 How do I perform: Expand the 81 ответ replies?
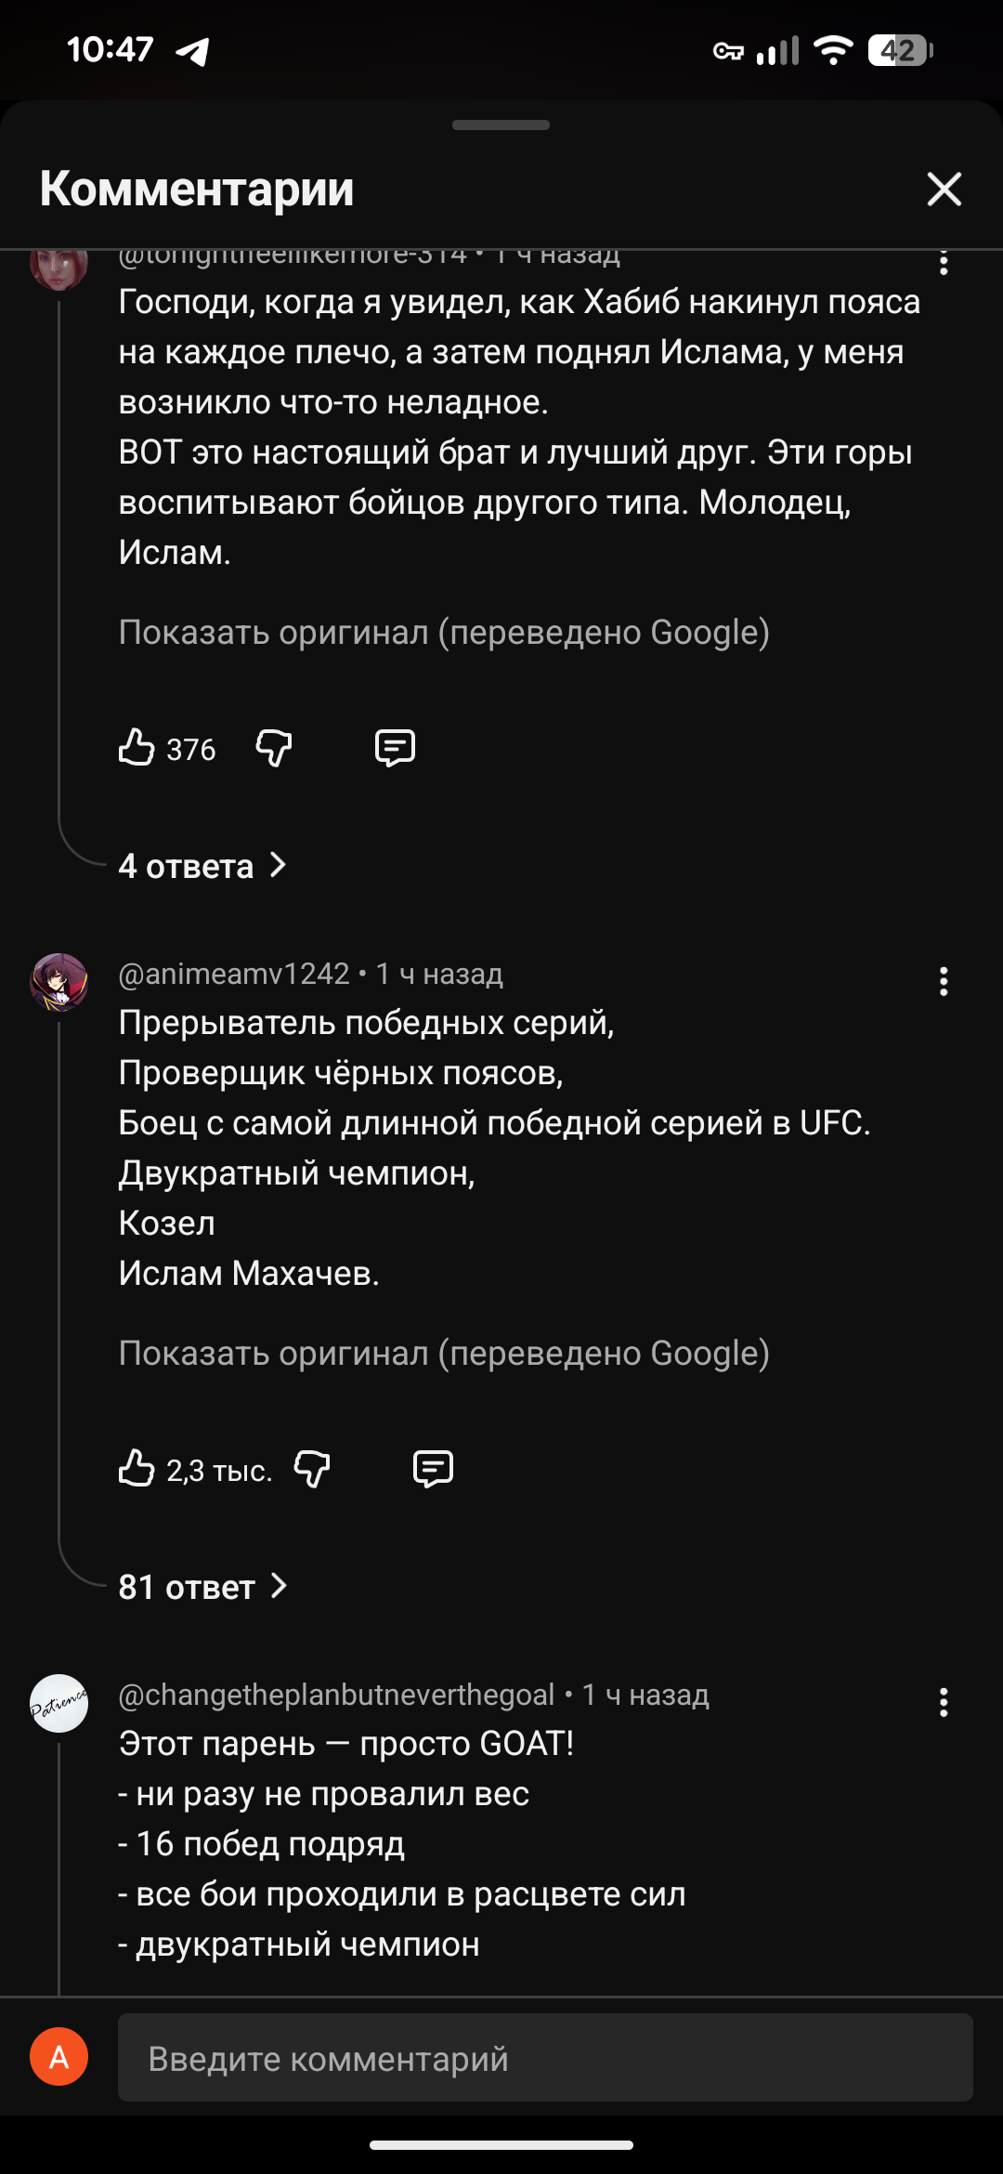coord(203,1587)
